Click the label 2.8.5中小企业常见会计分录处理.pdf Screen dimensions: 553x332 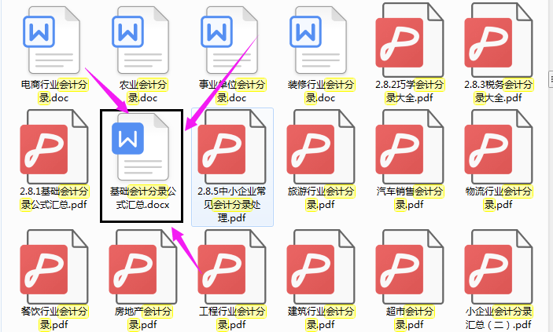click(232, 205)
